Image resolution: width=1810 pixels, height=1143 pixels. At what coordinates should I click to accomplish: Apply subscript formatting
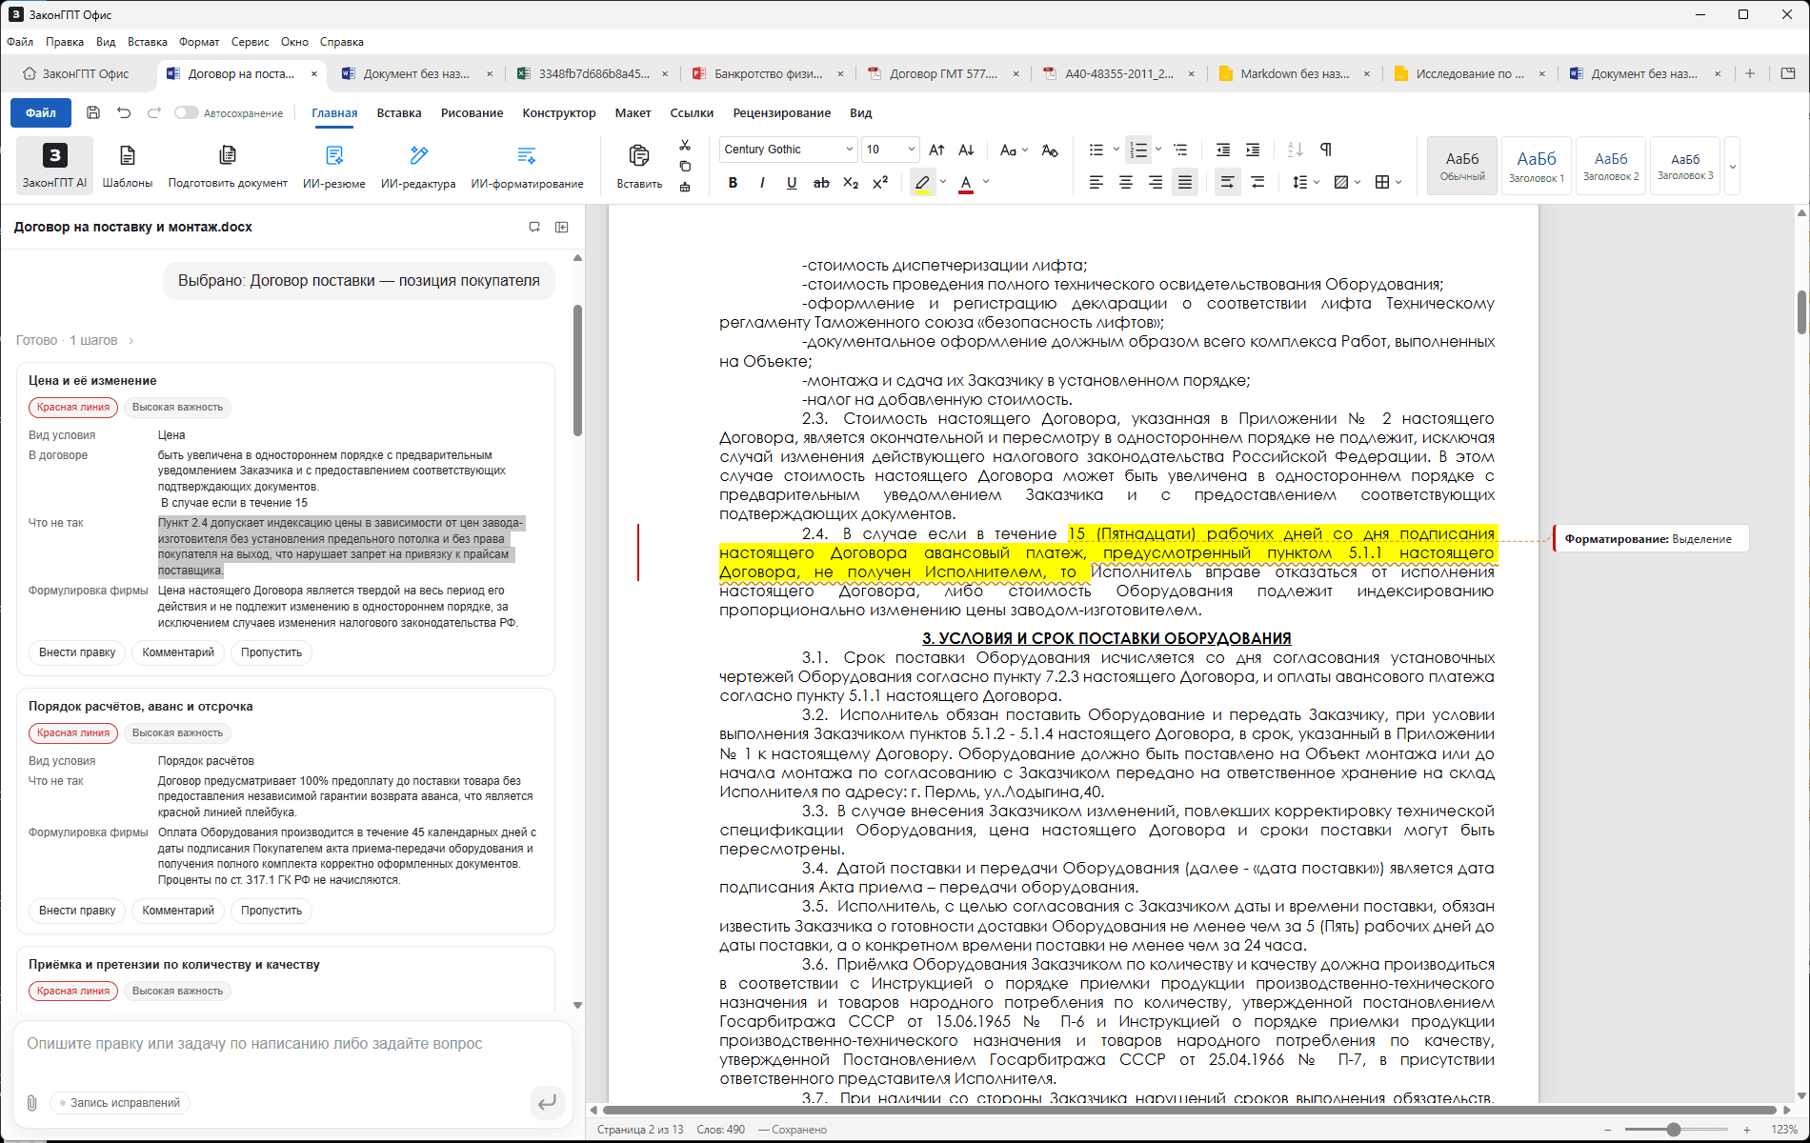click(851, 182)
